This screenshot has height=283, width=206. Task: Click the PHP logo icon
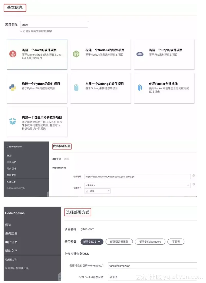click(x=140, y=54)
